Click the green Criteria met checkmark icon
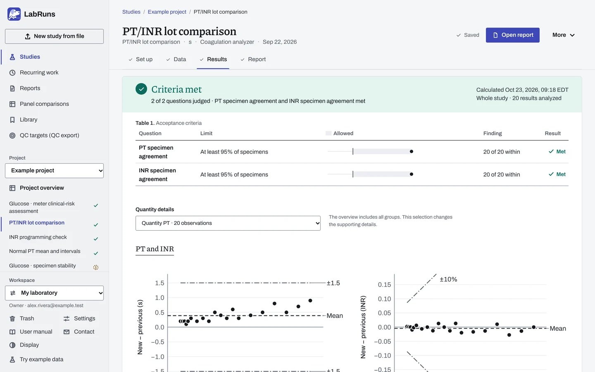 141,89
